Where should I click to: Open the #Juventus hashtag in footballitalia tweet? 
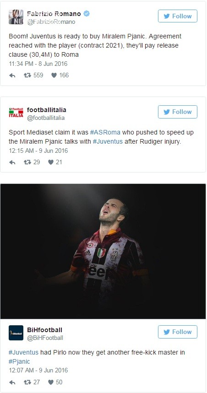[x=108, y=142]
